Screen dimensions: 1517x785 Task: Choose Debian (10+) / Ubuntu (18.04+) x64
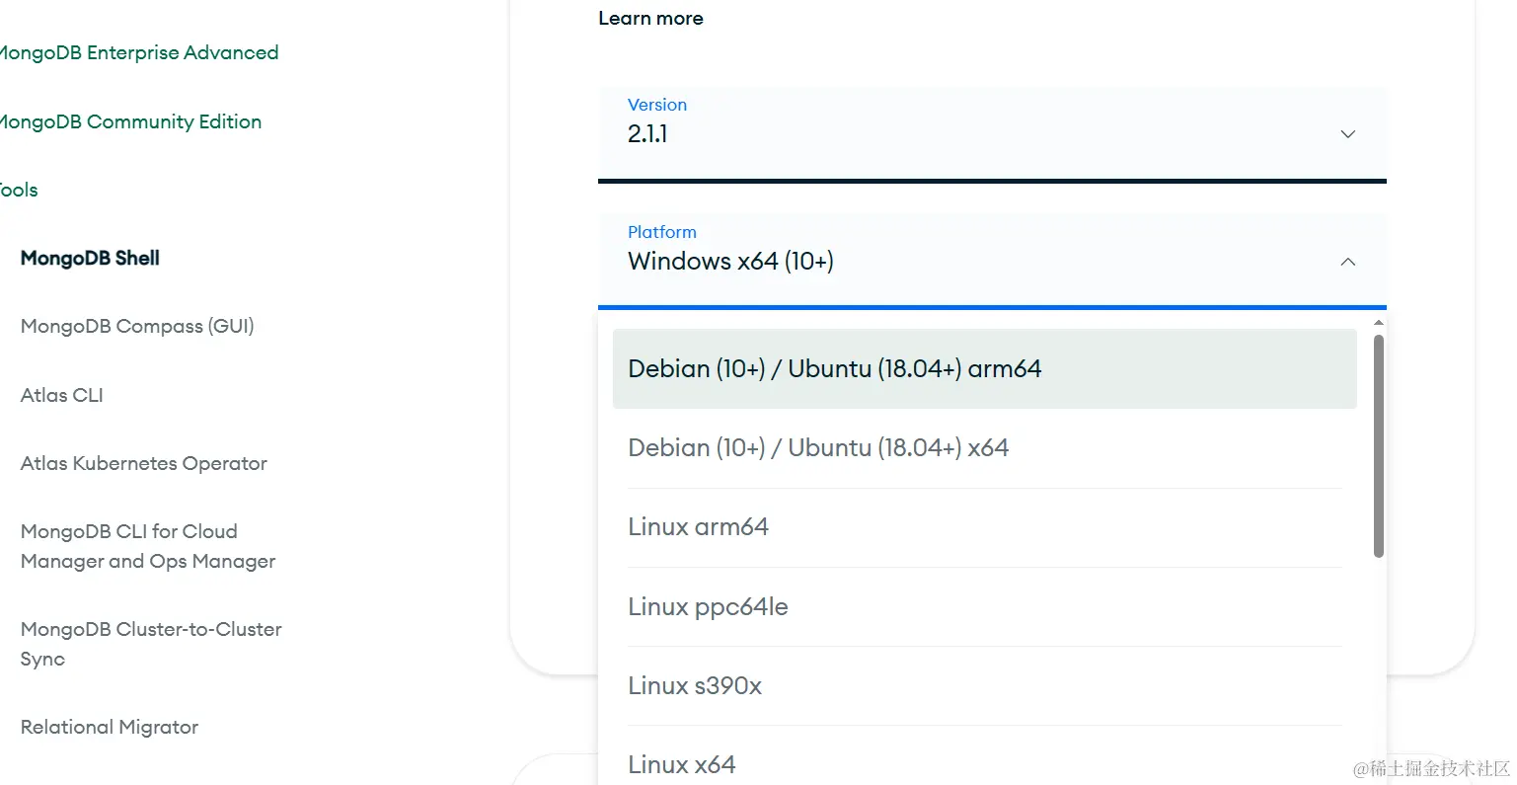(984, 448)
